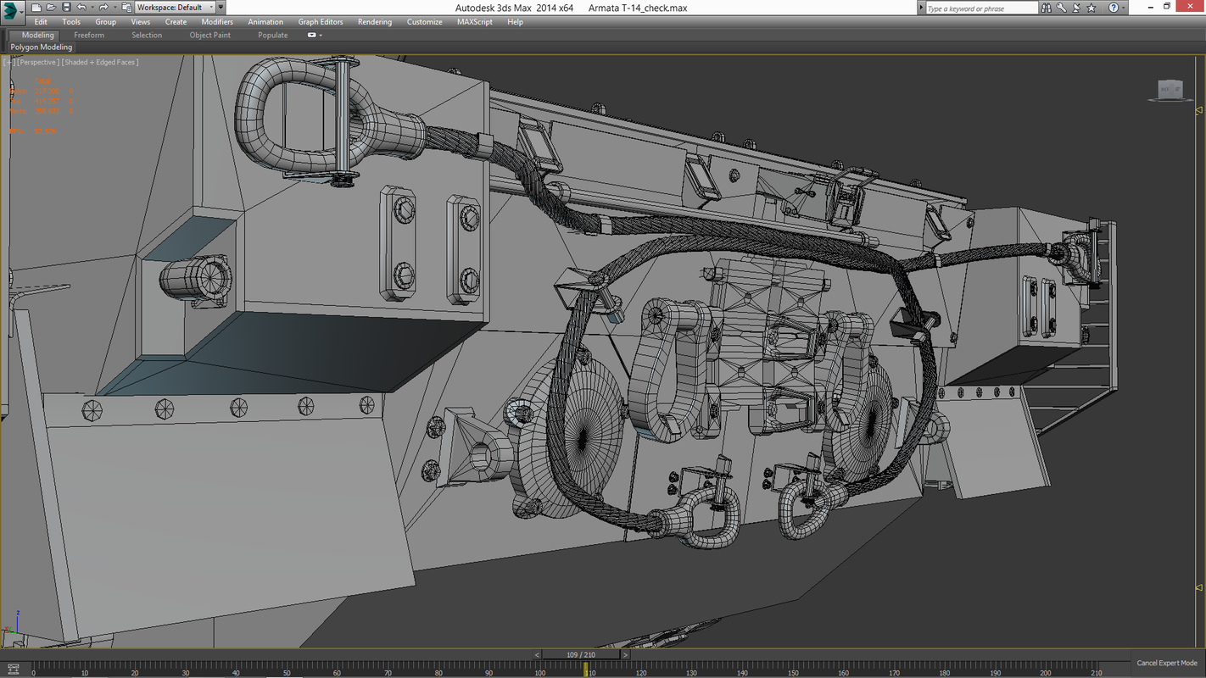Open the Modifiers menu
This screenshot has width=1206, height=678.
217,22
